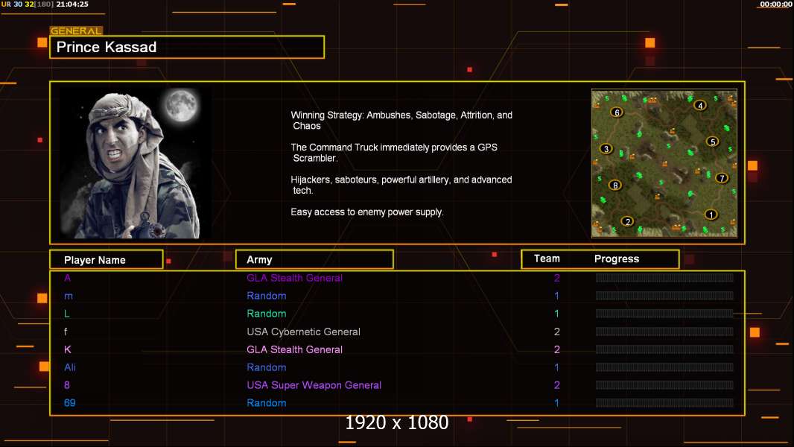The width and height of the screenshot is (794, 447).
Task: Click team number 1 for player Ali
Action: point(556,367)
